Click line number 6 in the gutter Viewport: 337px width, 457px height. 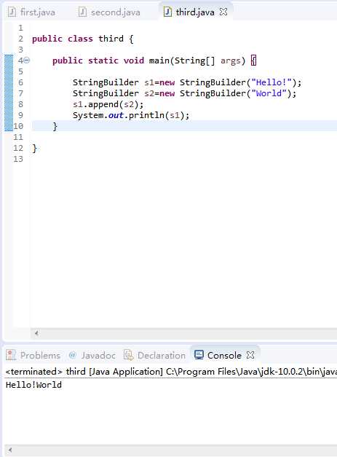point(20,82)
